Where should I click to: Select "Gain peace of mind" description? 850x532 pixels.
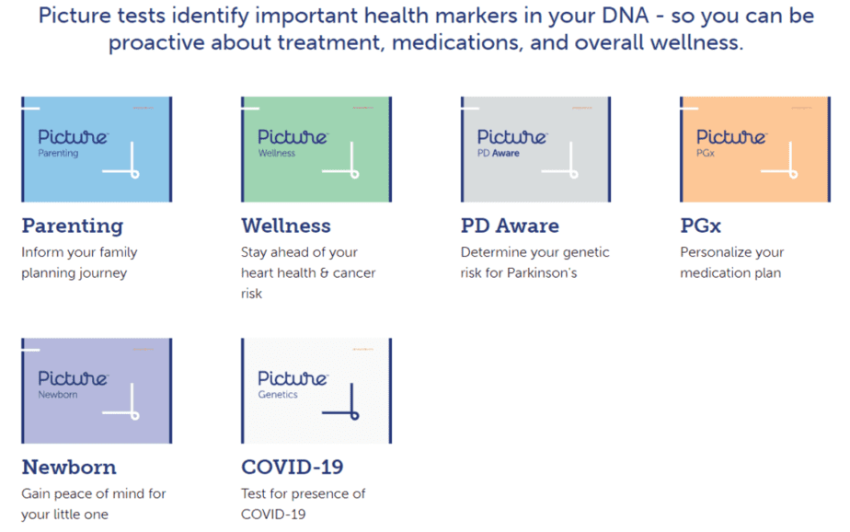[x=93, y=503]
